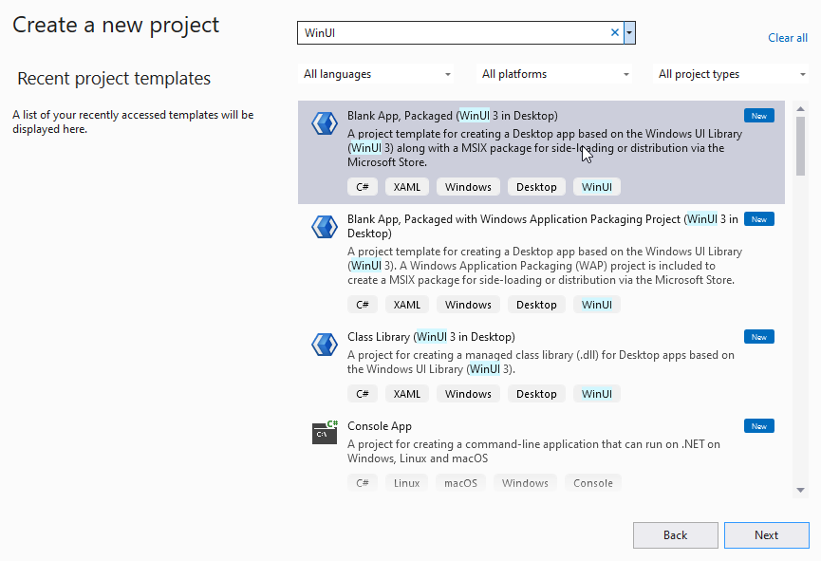Click the Back button
The image size is (821, 561).
point(675,534)
